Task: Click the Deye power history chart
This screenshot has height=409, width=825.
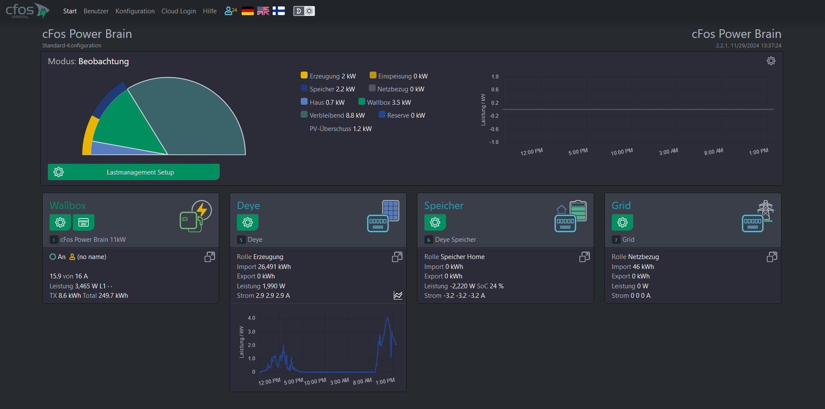Action: (318, 349)
